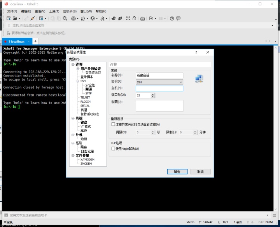Image resolution: width=280 pixels, height=227 pixels.
Task: Click the host/IP address bar field
Action: tap(139, 26)
